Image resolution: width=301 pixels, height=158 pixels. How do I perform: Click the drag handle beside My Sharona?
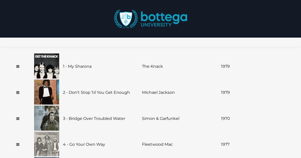coord(18,66)
